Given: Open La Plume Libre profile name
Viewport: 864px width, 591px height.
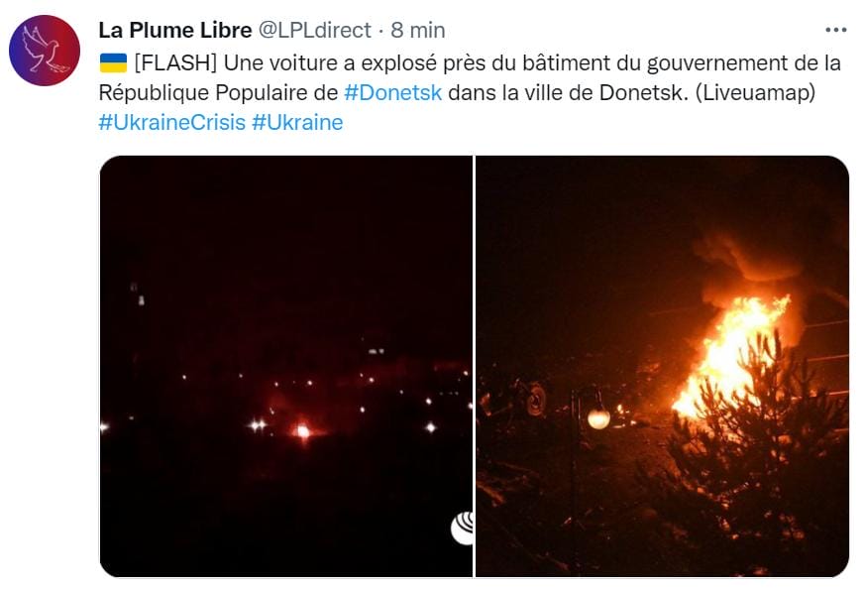Looking at the screenshot, I should (x=174, y=31).
